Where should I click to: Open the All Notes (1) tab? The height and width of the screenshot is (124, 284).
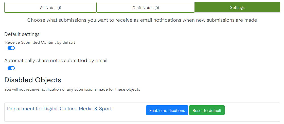click(x=50, y=8)
